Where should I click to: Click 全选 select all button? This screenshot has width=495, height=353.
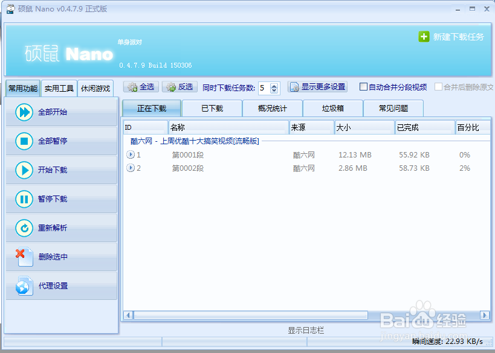click(141, 87)
